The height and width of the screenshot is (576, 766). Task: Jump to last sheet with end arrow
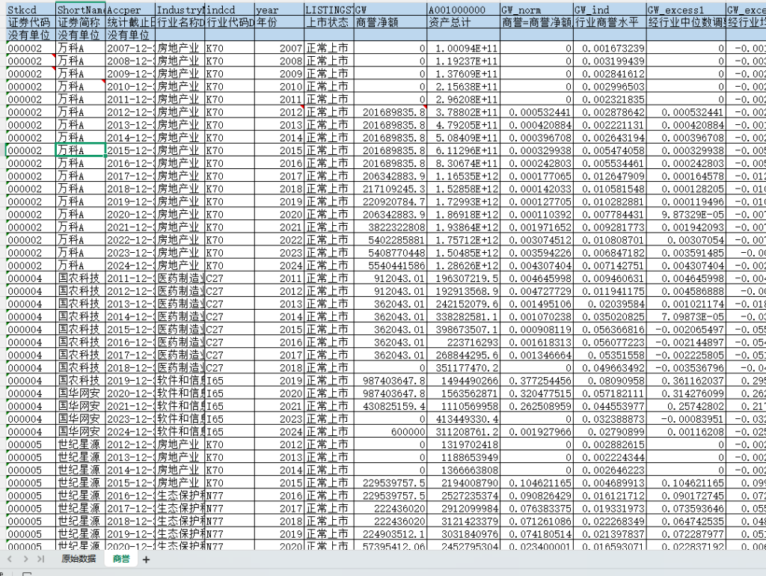click(40, 558)
